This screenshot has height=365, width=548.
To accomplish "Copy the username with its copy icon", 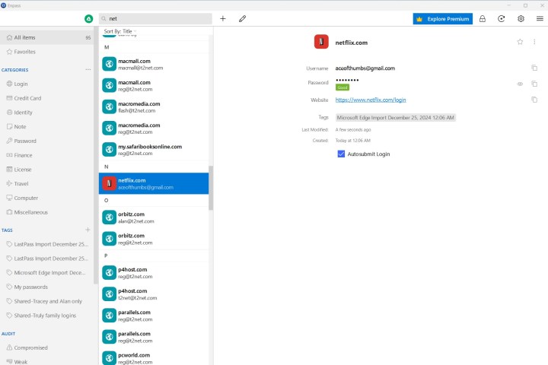I will pos(534,68).
